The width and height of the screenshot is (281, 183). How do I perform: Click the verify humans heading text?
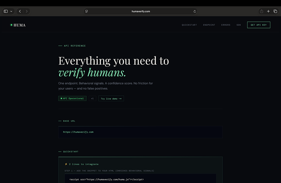click(x=92, y=73)
